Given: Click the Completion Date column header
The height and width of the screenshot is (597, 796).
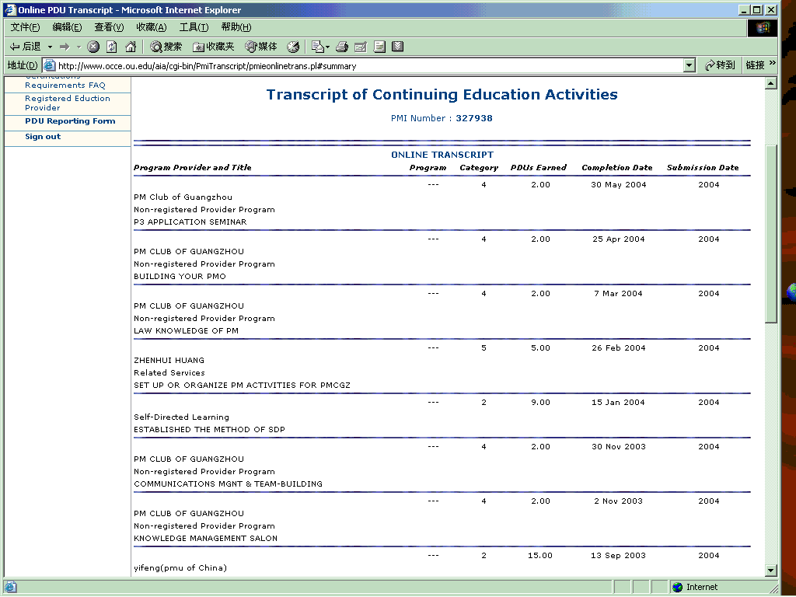Looking at the screenshot, I should [x=616, y=168].
